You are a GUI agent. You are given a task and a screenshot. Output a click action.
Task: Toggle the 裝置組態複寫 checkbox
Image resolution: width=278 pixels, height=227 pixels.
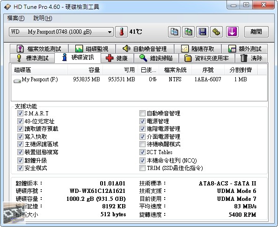tap(20, 152)
